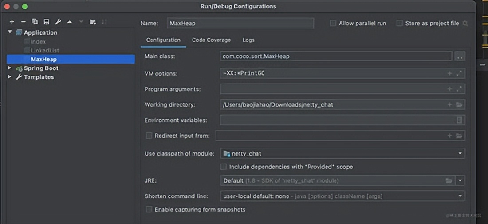Image resolution: width=488 pixels, height=224 pixels.
Task: Click the Program arguments input field
Action: (333, 89)
